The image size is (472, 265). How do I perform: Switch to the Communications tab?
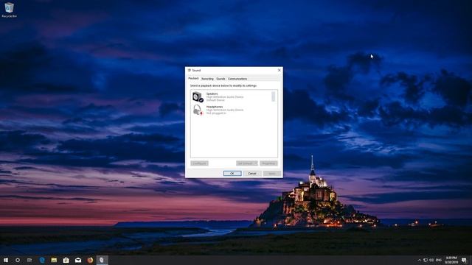tap(237, 79)
